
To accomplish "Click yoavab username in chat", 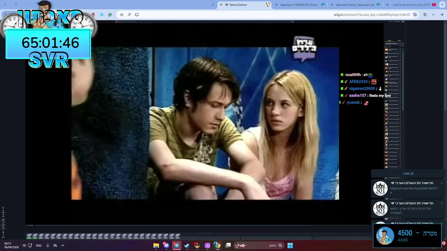I will [353, 102].
